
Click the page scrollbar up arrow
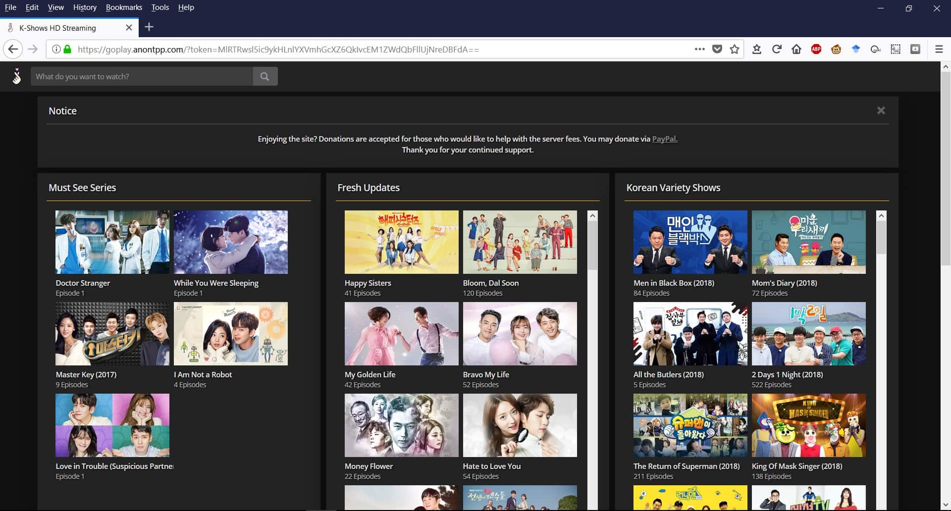click(946, 66)
